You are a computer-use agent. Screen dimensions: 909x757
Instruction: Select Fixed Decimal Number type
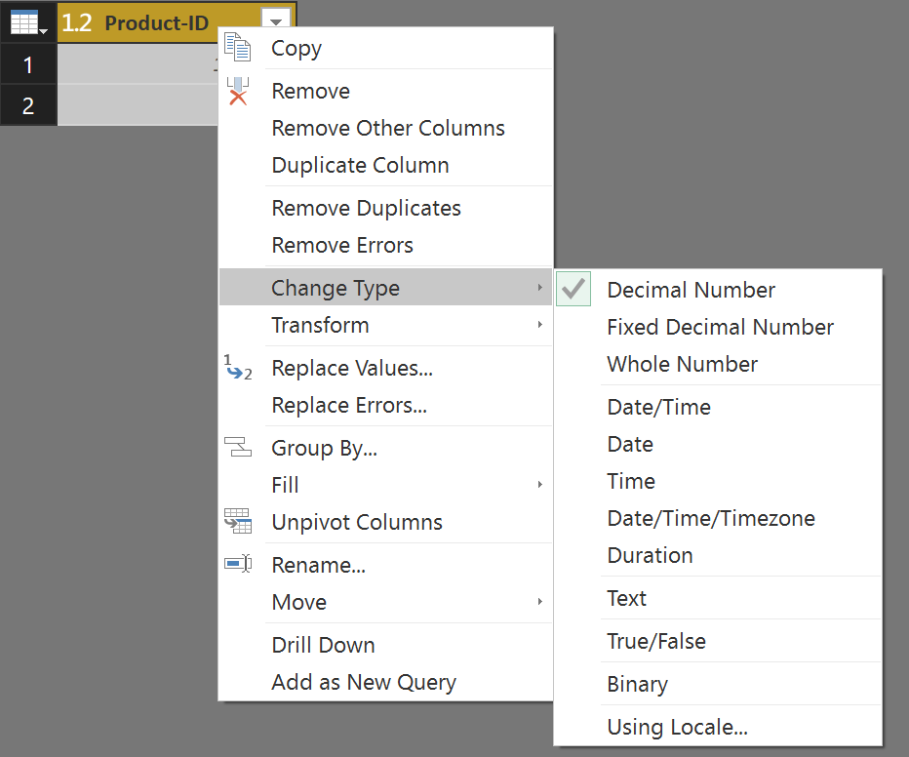coord(718,327)
